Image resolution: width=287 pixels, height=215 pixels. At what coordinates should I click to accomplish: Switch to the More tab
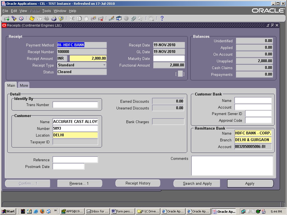tap(24, 85)
